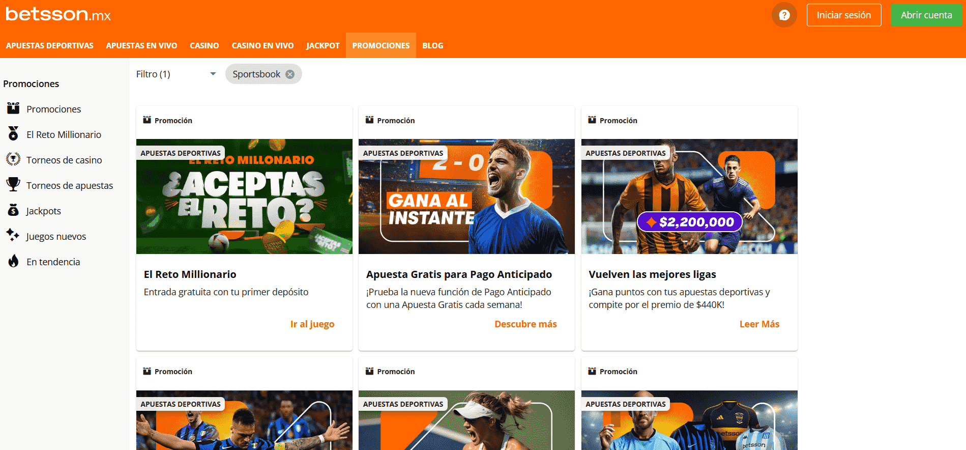This screenshot has width=966, height=450.
Task: Open Jackpot menu item
Action: point(323,45)
